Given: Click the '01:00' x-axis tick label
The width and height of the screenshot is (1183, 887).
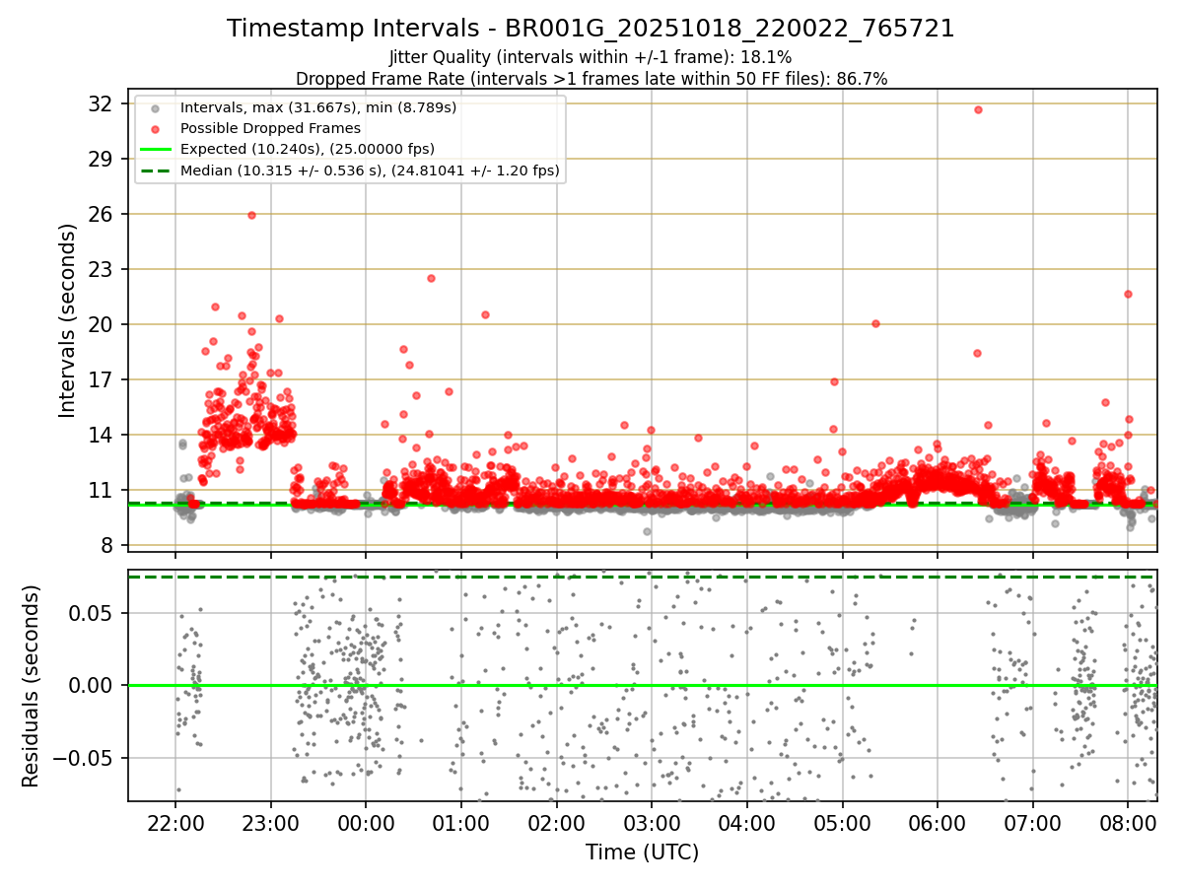Looking at the screenshot, I should click(461, 823).
